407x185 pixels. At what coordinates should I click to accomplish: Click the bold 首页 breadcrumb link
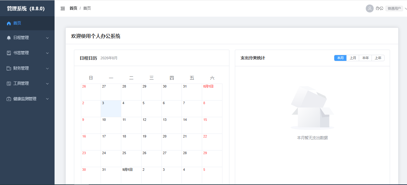click(73, 8)
